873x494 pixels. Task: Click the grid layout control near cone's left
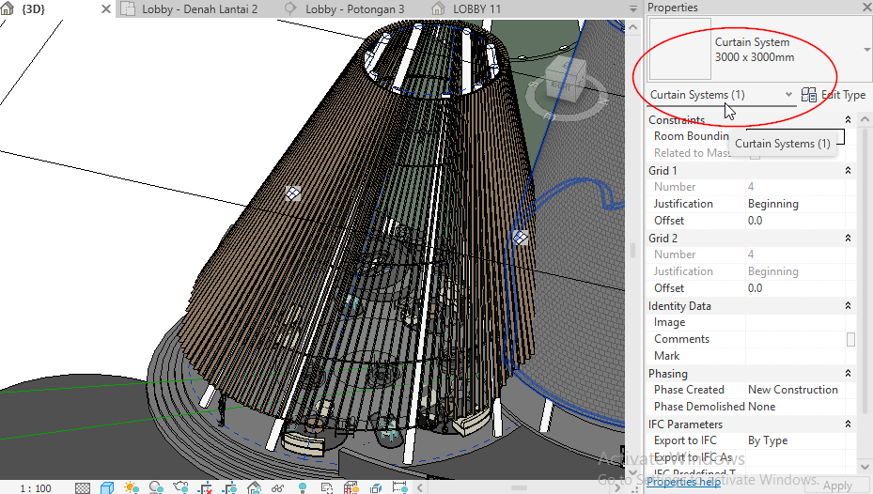point(293,193)
